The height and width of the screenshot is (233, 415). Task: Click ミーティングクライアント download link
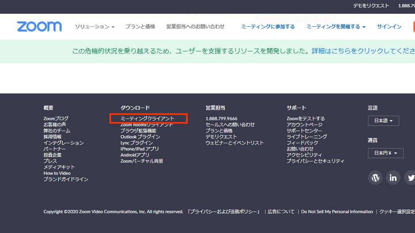(x=147, y=119)
